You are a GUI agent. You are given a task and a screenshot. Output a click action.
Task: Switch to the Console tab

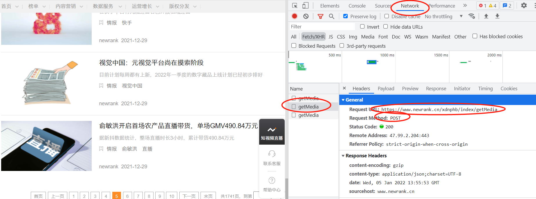357,6
